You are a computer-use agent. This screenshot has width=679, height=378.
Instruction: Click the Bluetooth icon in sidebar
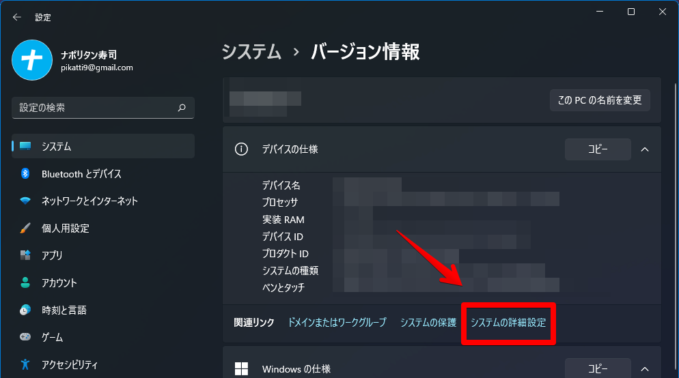point(25,173)
